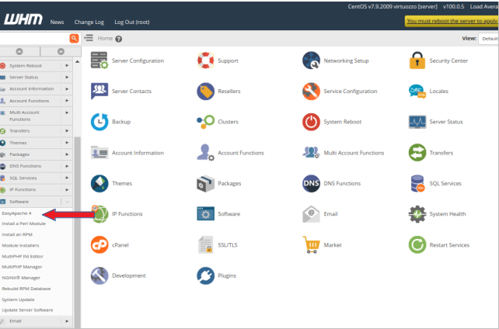
Task: Open the Backup clock icon
Action: [99, 122]
